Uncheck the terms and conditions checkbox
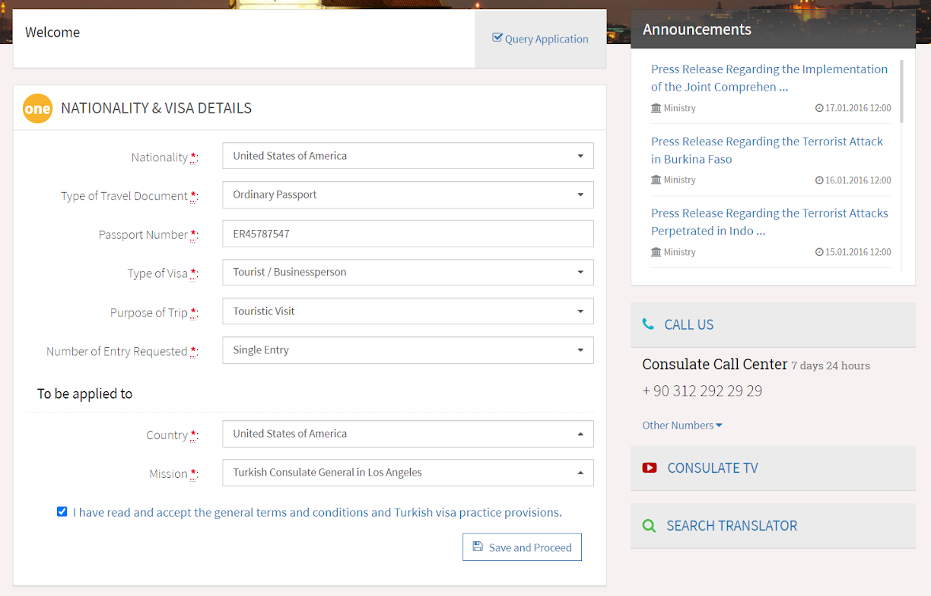 coord(62,512)
